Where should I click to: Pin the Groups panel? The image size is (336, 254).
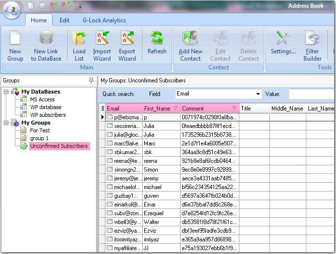point(91,80)
